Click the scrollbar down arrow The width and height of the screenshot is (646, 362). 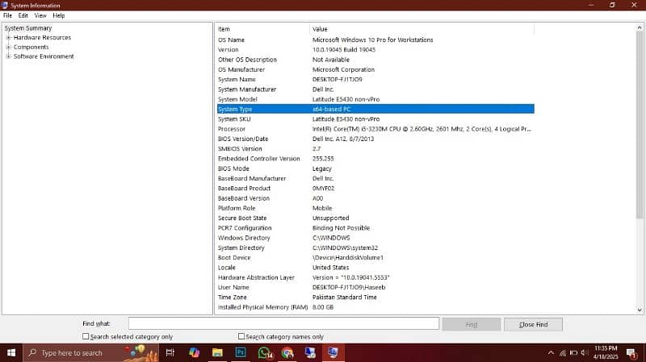tap(640, 310)
